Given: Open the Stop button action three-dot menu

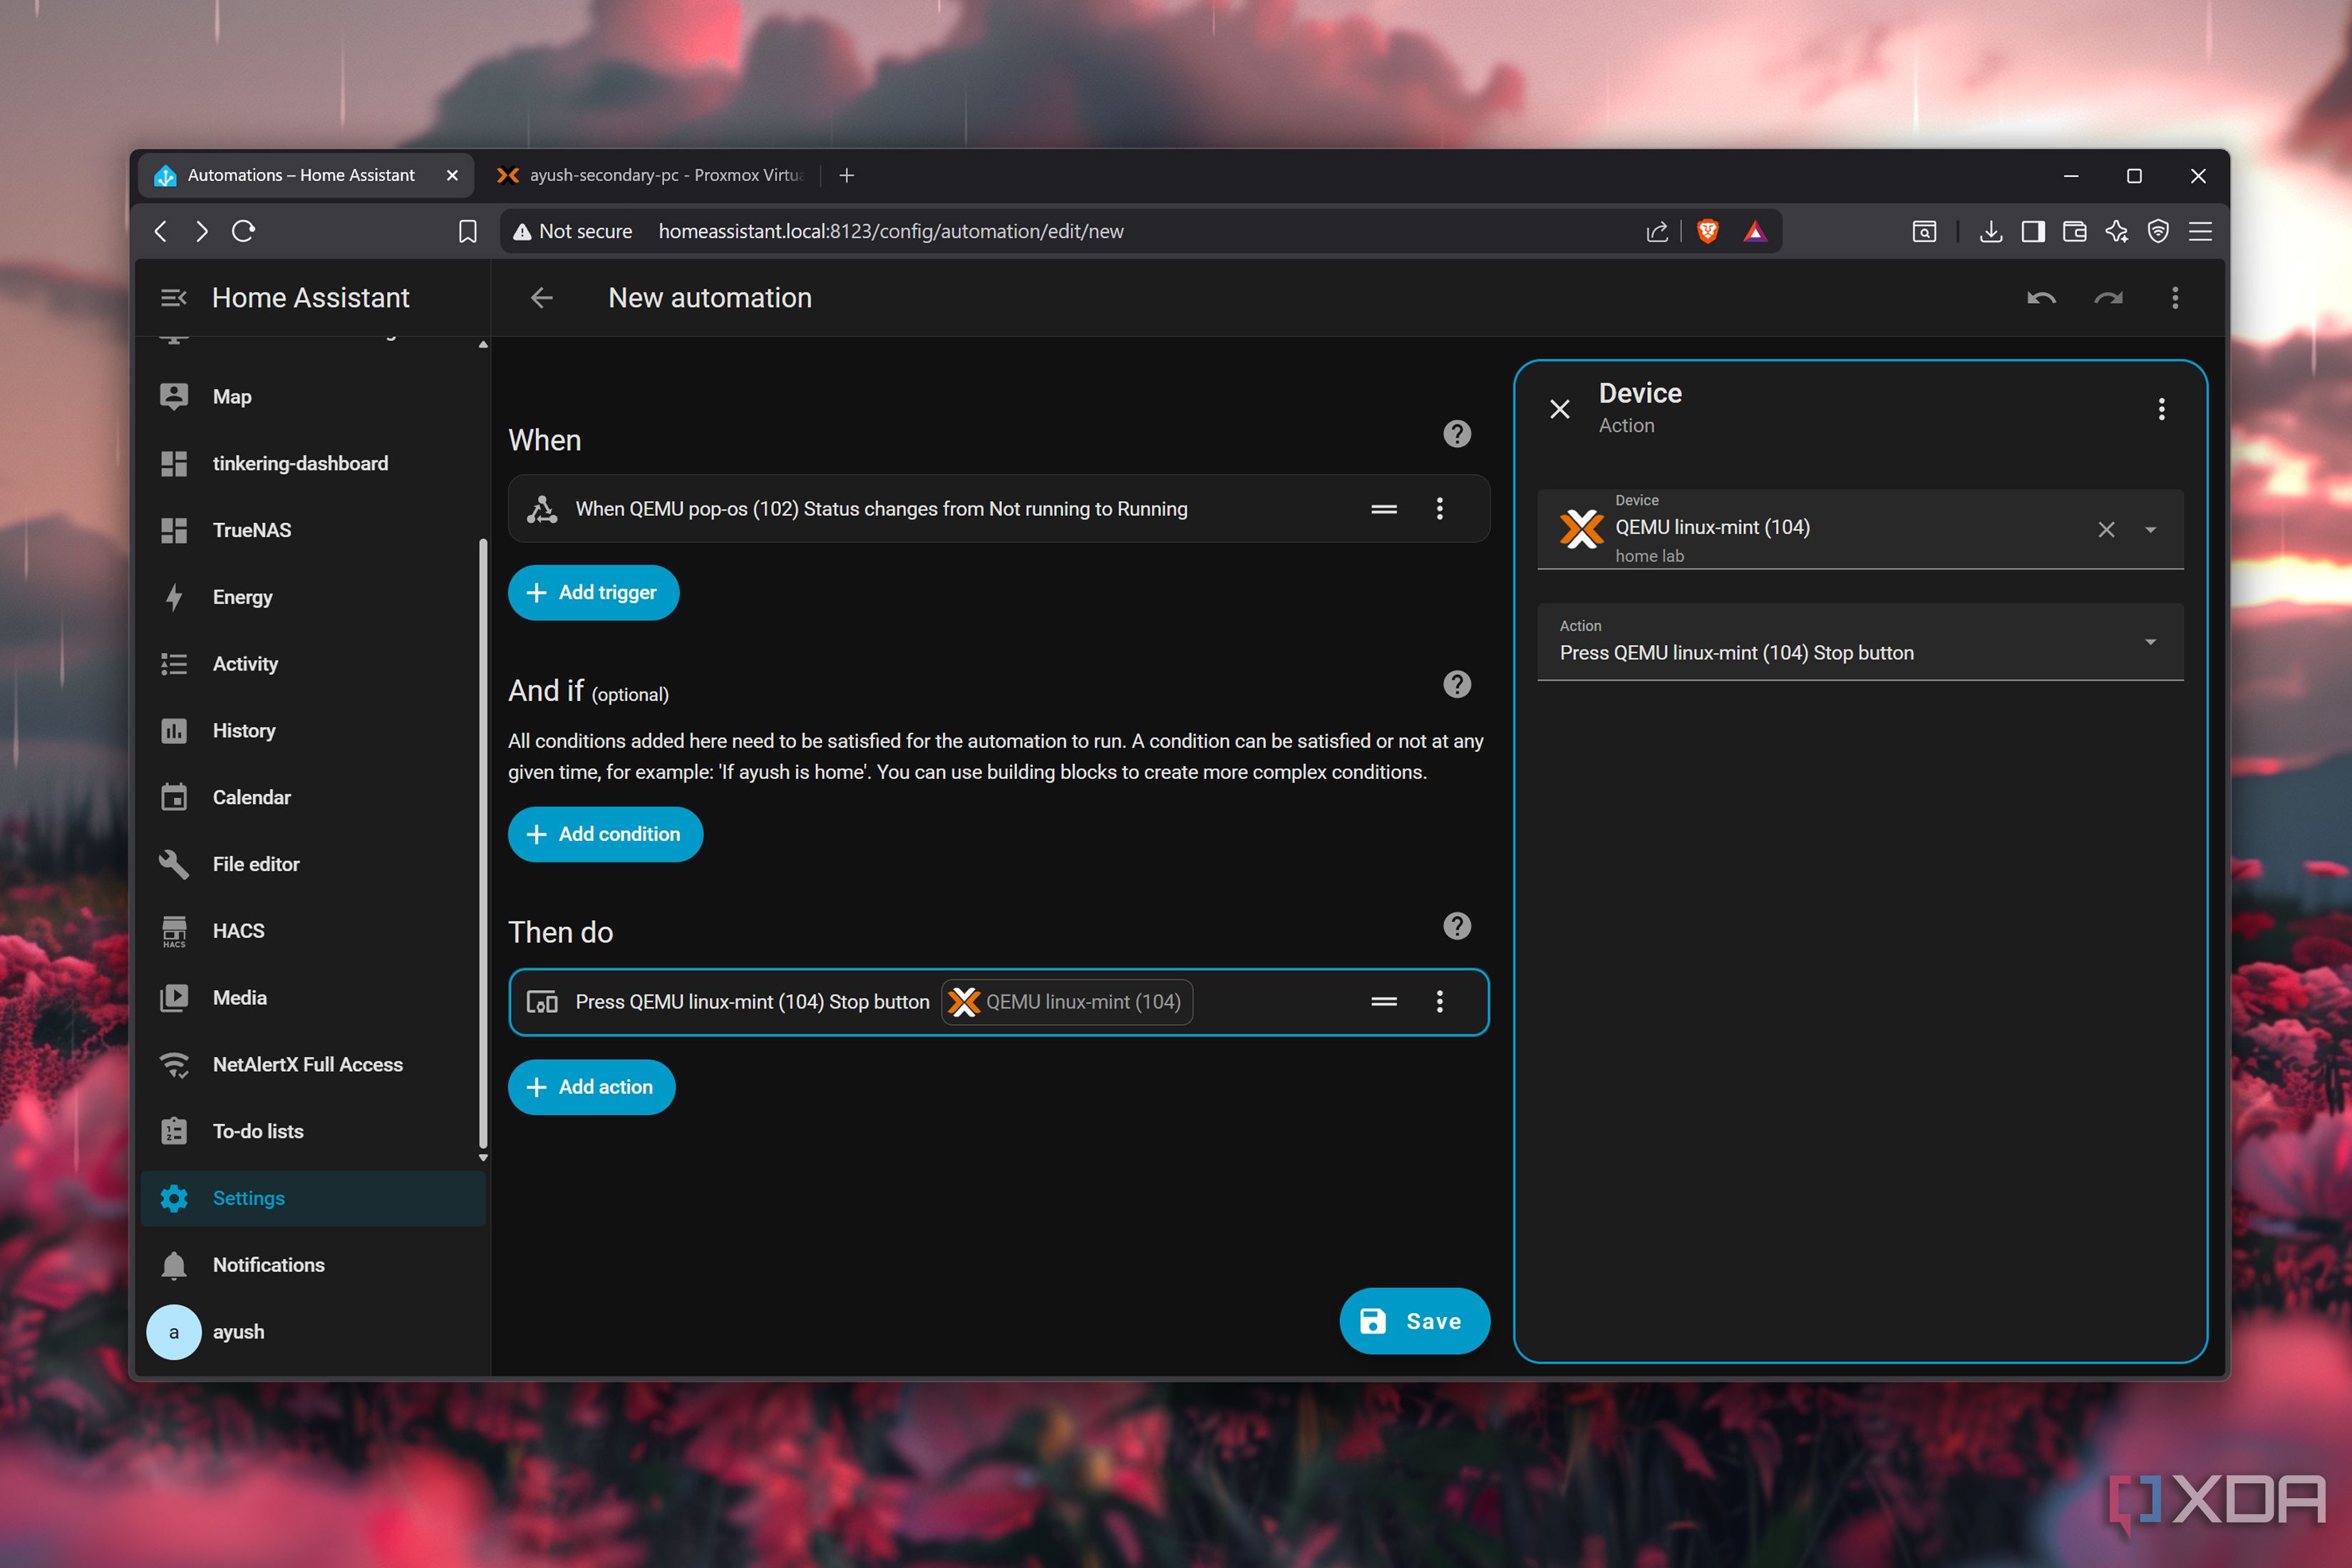Looking at the screenshot, I should pyautogui.click(x=1440, y=1002).
